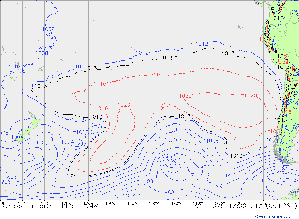Click the red 1016 label between 130W and 120W at top

(160, 75)
